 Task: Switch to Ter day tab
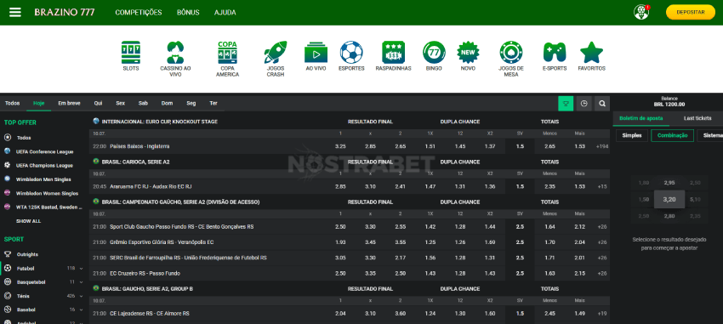[x=213, y=103]
